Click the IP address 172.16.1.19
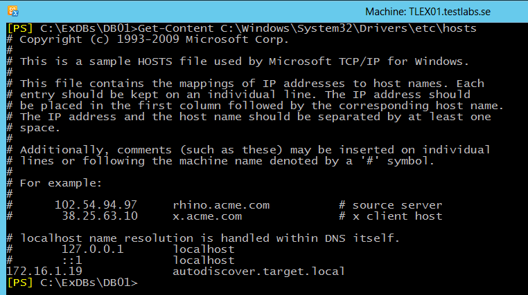The image size is (528, 295). [x=44, y=271]
